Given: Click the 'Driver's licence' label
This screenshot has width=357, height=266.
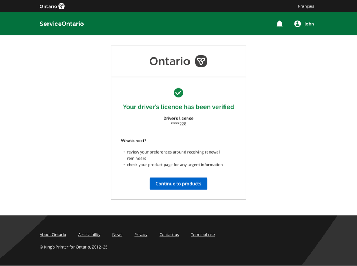Looking at the screenshot, I should (178, 118).
